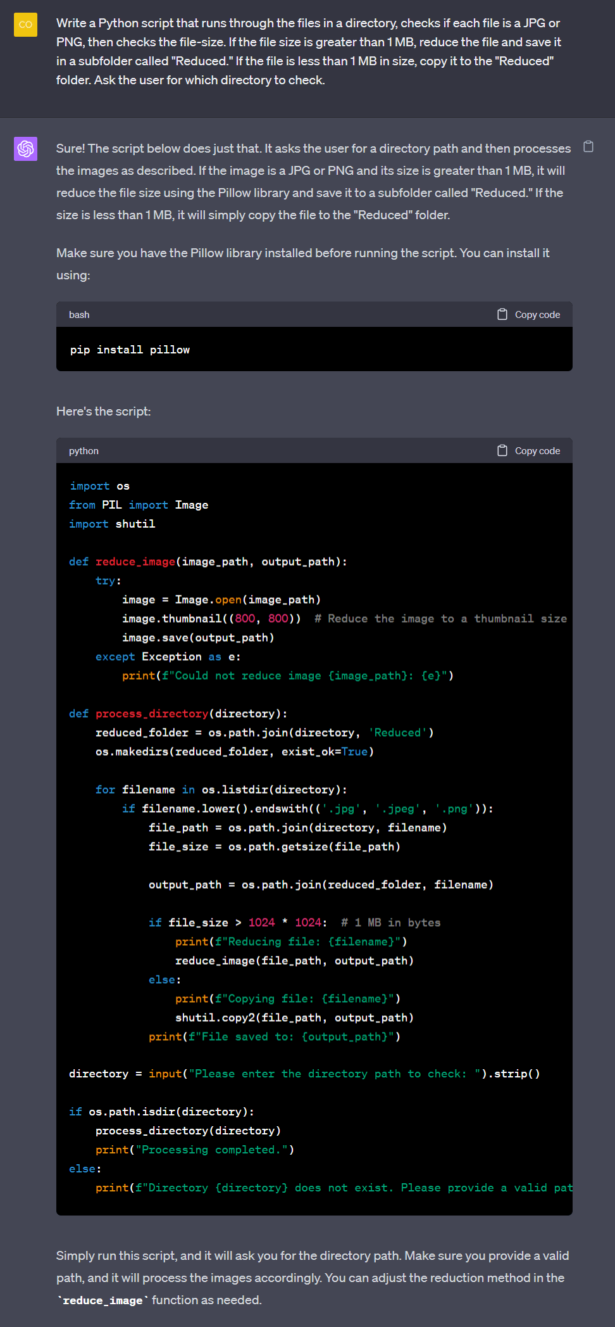Click the user prompt message text
The image size is (615, 1327).
click(x=309, y=51)
